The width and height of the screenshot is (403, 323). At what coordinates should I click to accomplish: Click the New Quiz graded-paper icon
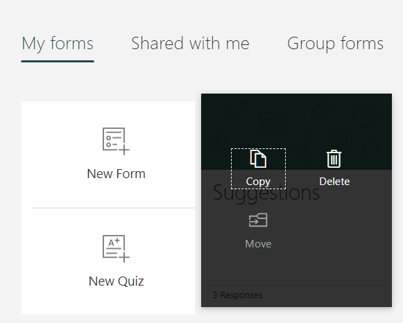point(116,249)
